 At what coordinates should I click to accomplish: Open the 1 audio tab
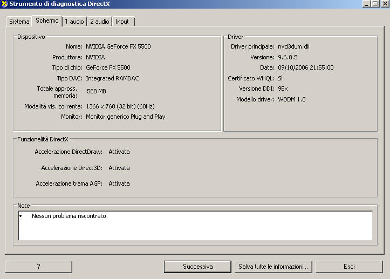74,22
